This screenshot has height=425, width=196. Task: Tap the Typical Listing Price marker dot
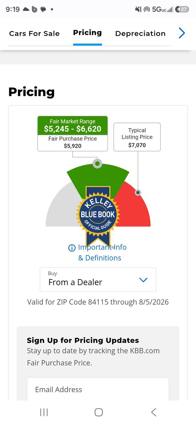tap(138, 192)
